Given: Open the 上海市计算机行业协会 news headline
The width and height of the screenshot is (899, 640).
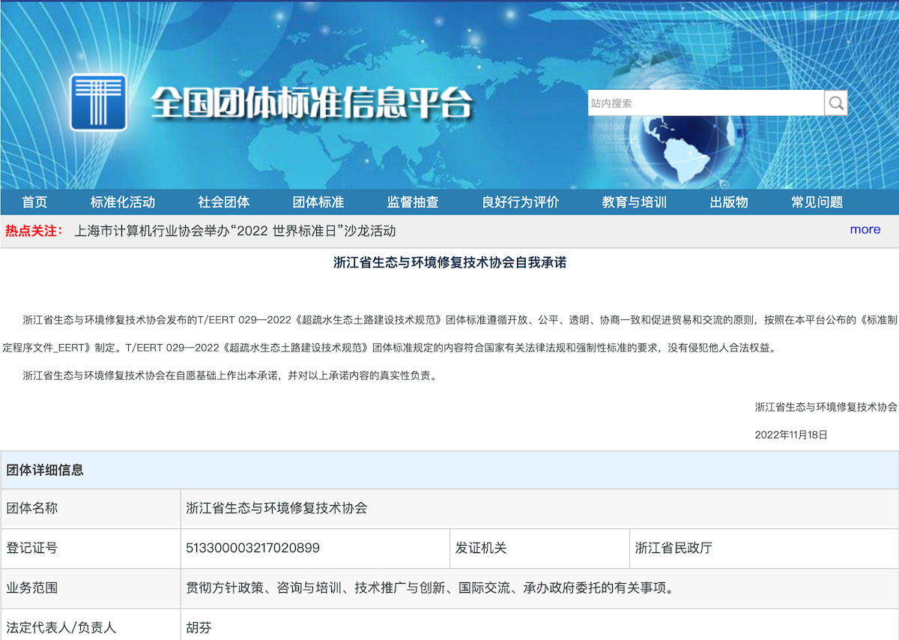Looking at the screenshot, I should click(235, 231).
